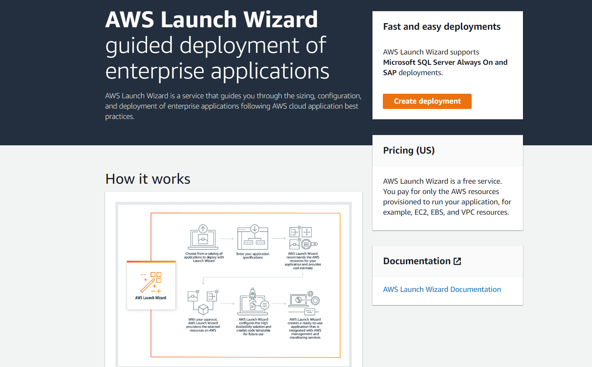Open AWS Launch Wizard Documentation link
592x367 pixels.
442,289
